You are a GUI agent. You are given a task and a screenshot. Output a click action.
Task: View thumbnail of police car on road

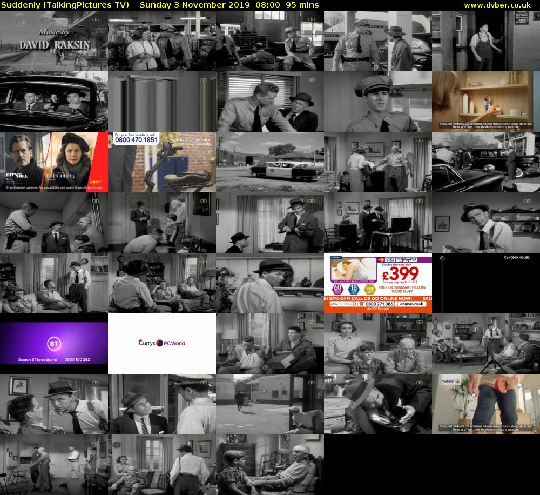[270, 162]
